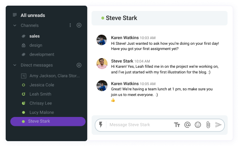Collapse the Direct messages section chevron
The image size is (240, 148).
(15, 65)
